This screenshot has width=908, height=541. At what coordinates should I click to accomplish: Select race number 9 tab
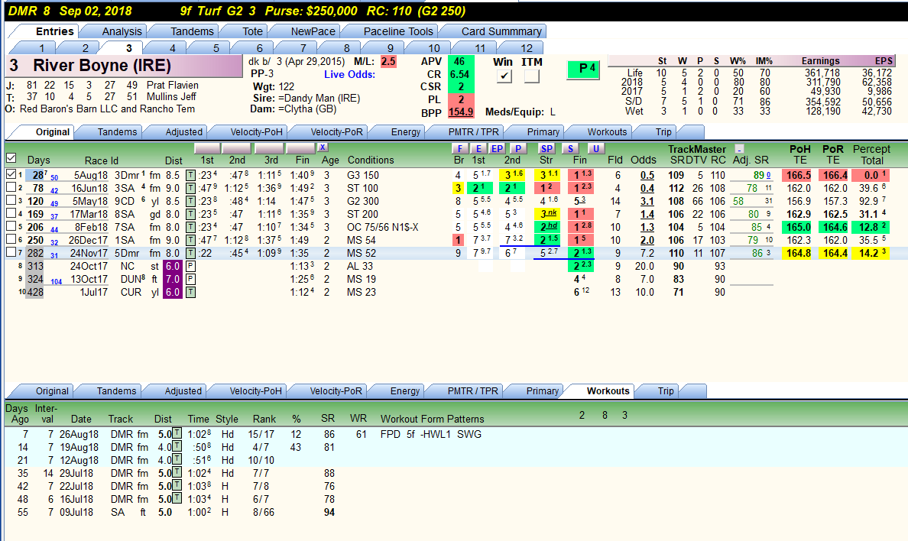click(x=391, y=48)
